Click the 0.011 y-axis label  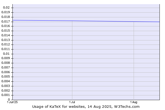(x=5, y=49)
